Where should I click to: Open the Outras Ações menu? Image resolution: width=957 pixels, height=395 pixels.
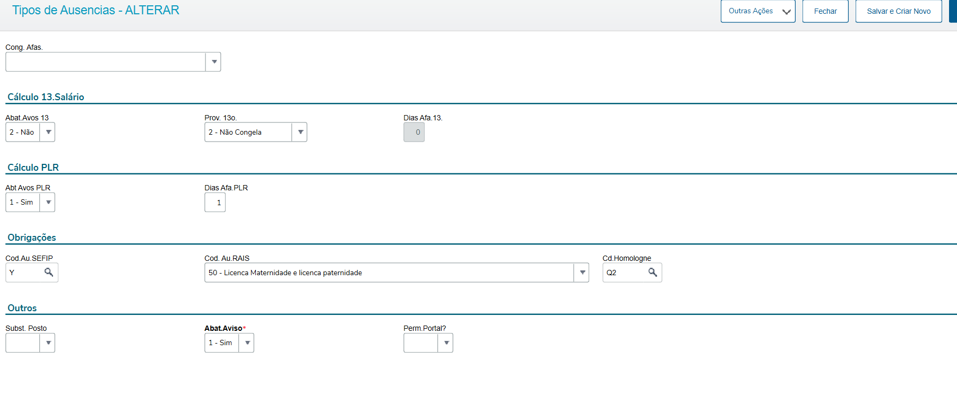coord(757,11)
